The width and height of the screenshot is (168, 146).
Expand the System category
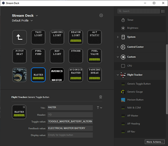[x=118, y=37]
